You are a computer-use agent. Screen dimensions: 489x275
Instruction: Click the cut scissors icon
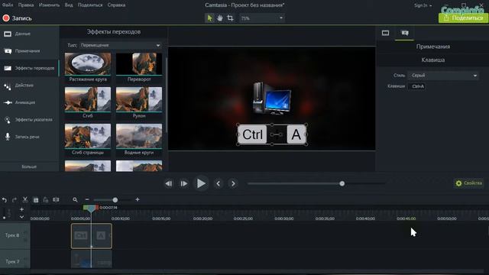[x=25, y=199]
